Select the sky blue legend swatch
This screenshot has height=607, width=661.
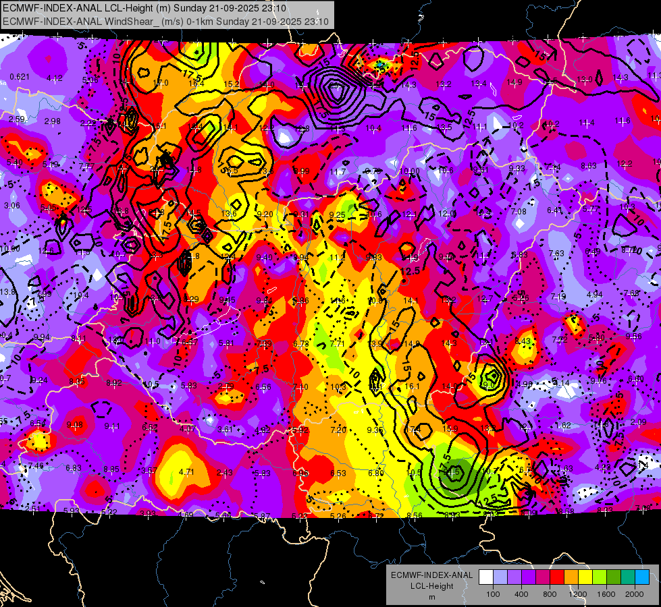tap(641, 577)
